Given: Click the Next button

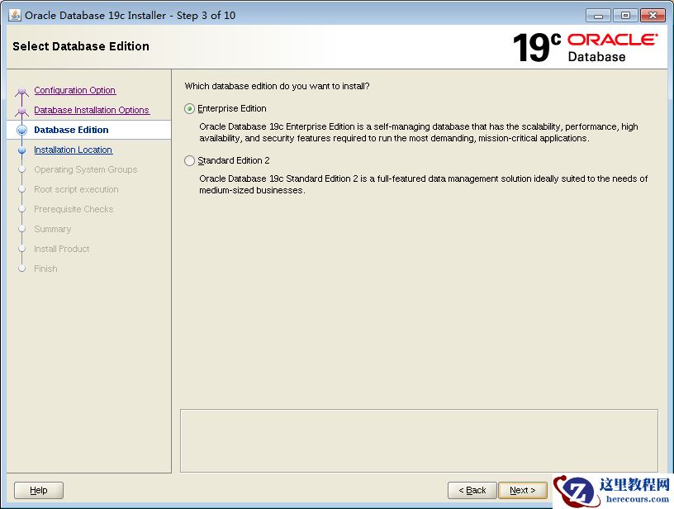Looking at the screenshot, I should [523, 490].
